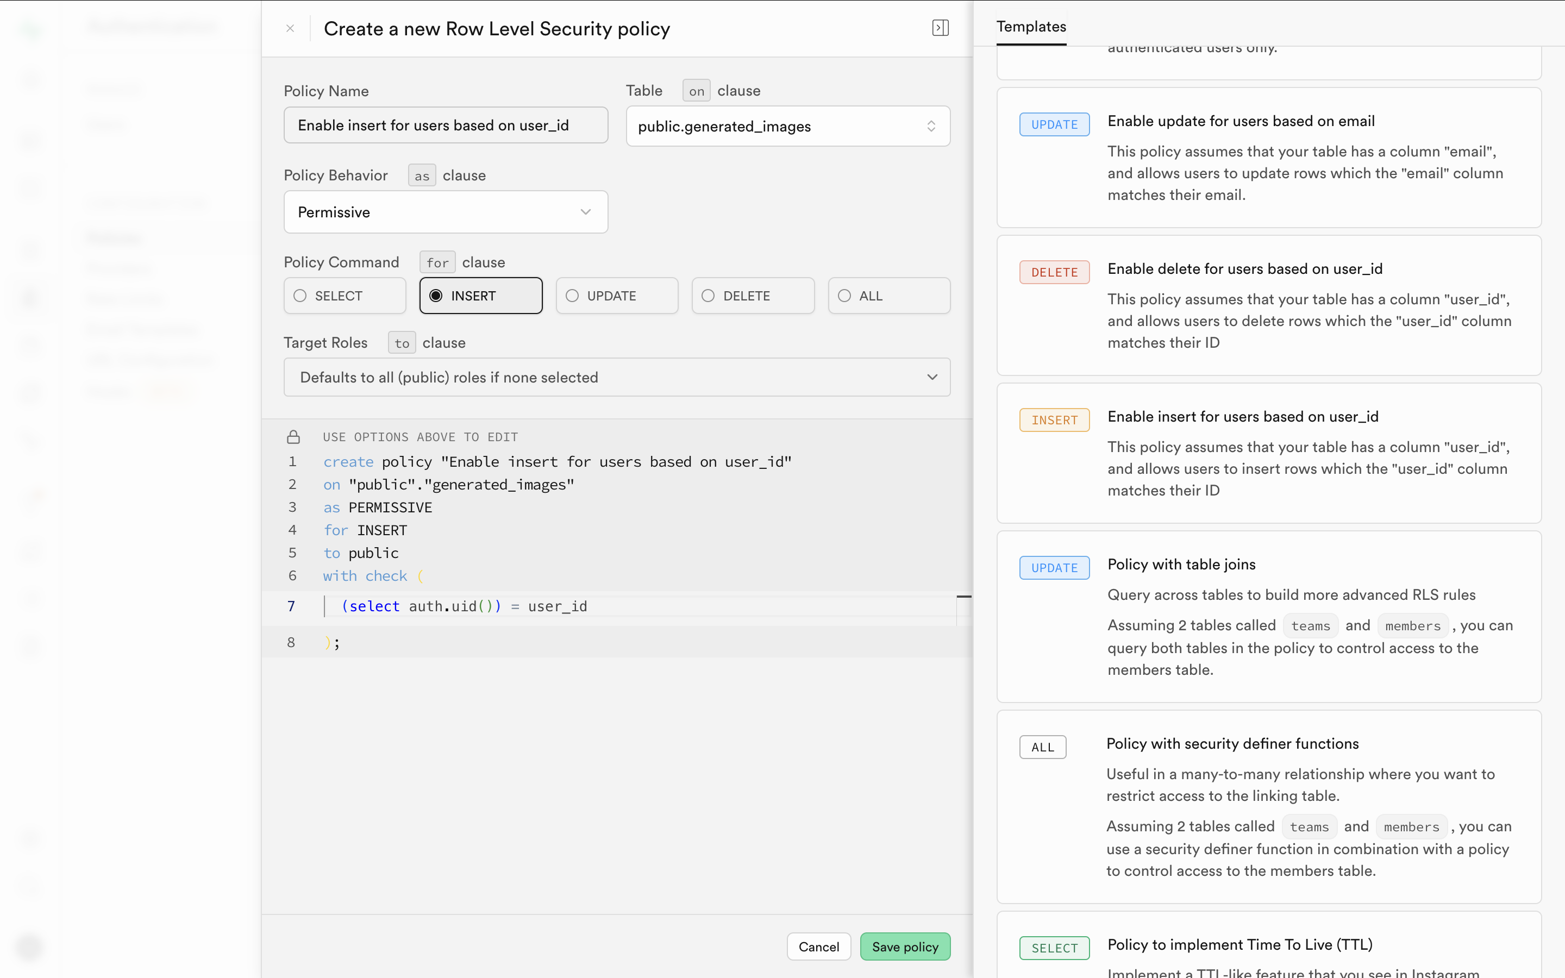Switch to the Templates tab

coord(1031,27)
